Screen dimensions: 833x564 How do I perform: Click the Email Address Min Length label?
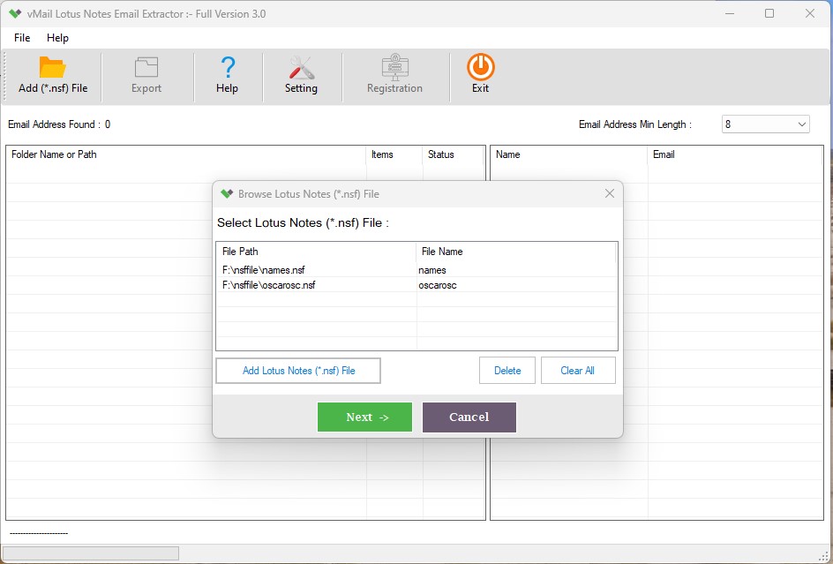(x=634, y=124)
